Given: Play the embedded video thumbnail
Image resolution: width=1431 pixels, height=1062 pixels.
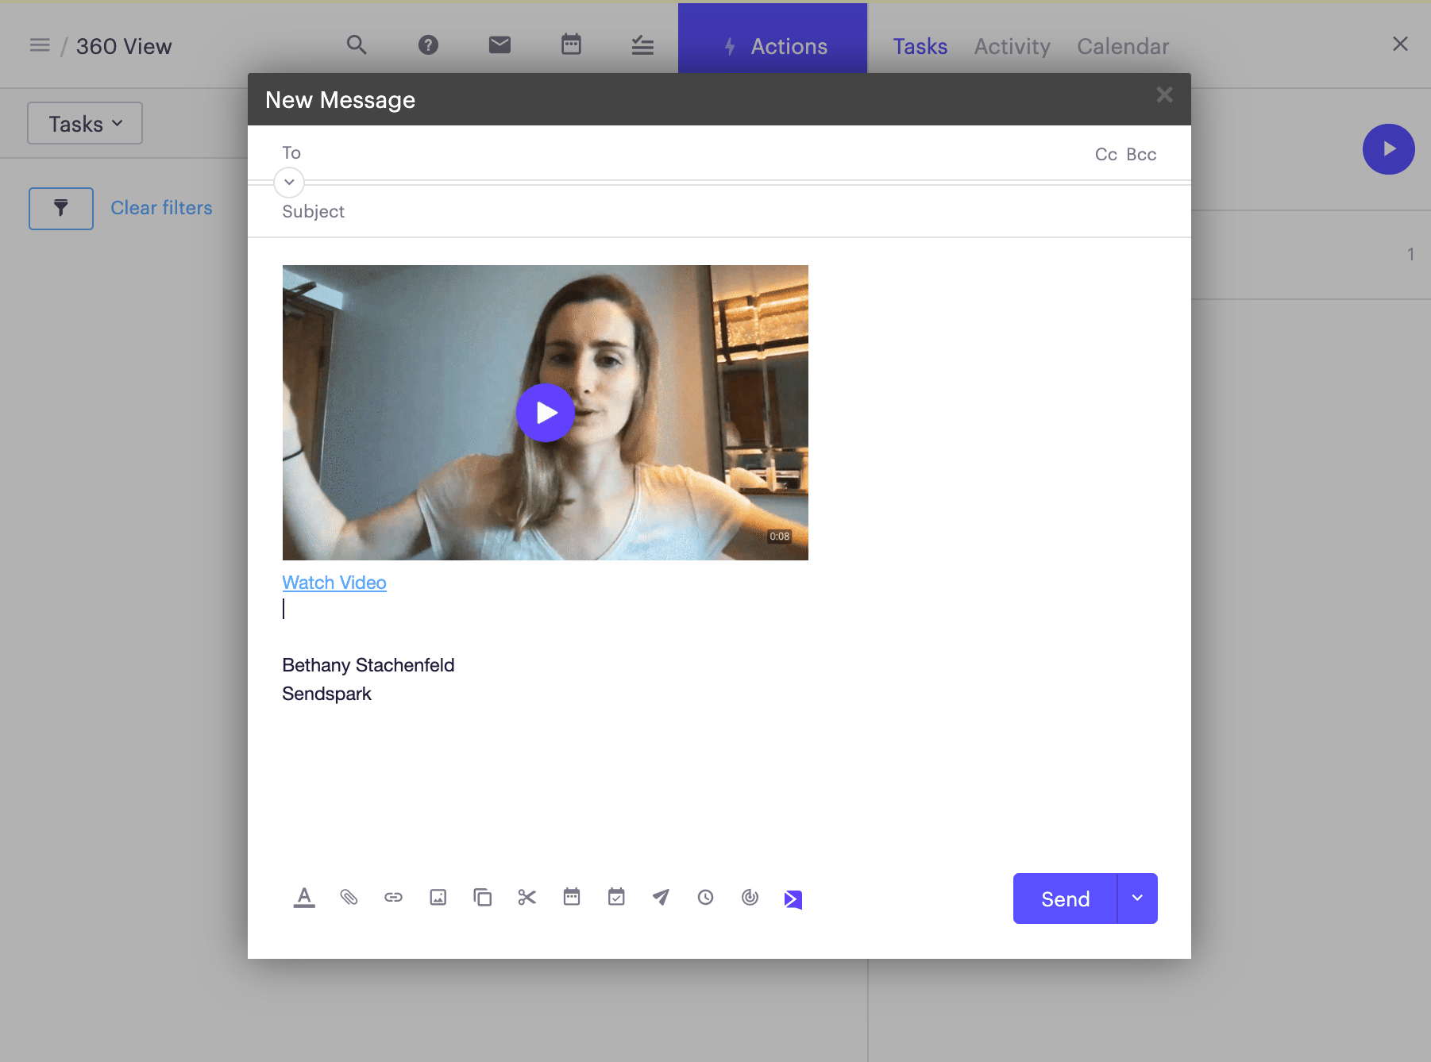Looking at the screenshot, I should pyautogui.click(x=546, y=413).
